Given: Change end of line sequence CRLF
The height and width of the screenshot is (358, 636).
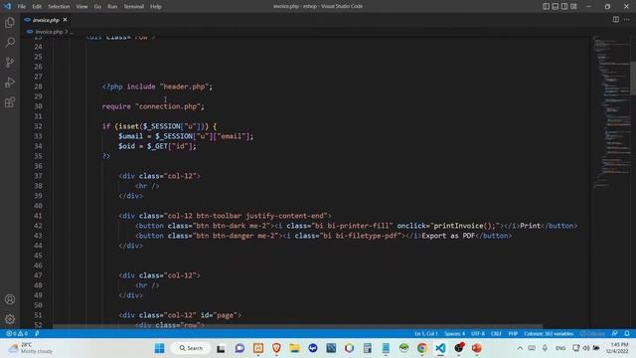Looking at the screenshot, I should coord(496,333).
